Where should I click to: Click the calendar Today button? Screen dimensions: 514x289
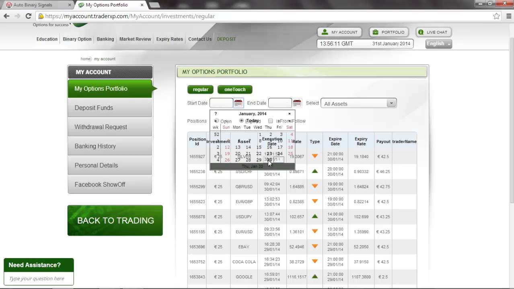(253, 120)
